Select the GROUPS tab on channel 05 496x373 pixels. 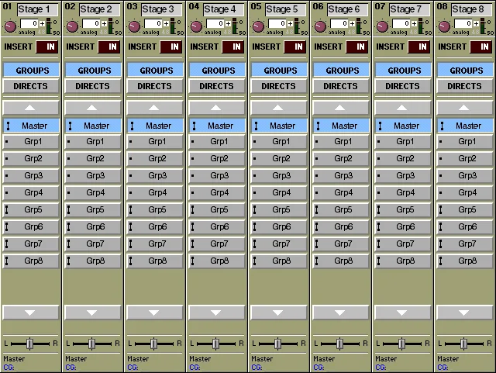(279, 70)
